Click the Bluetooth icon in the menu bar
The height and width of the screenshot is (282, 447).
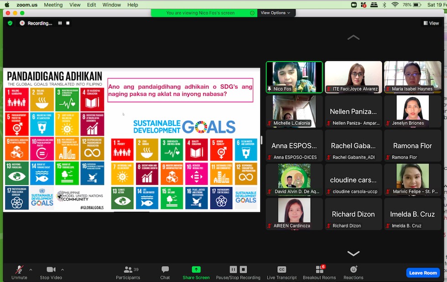pos(384,5)
